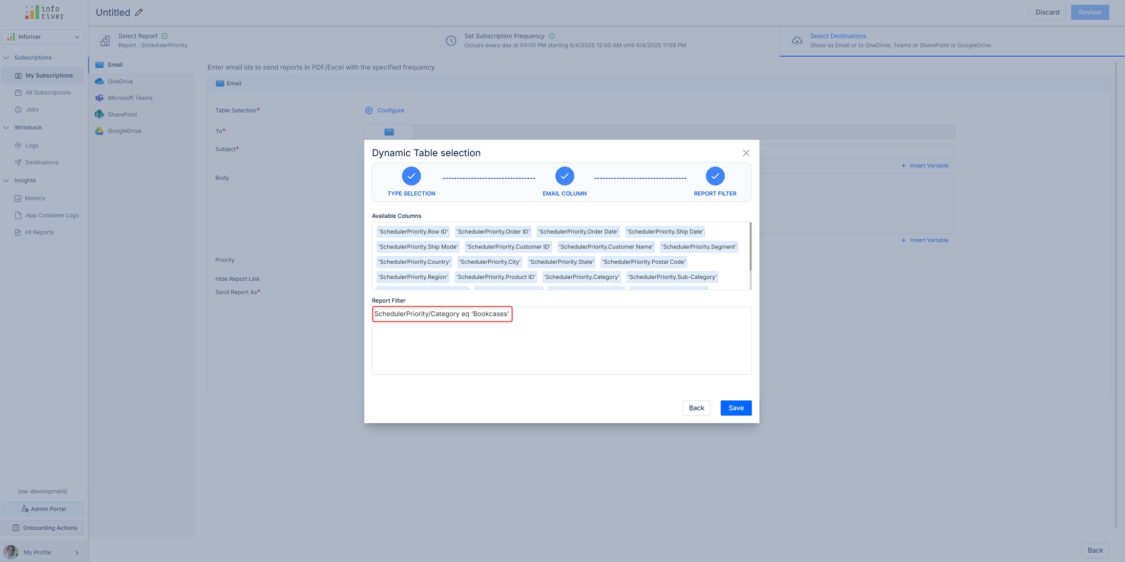Click the Type Selection step checkmark
Viewport: 1125px width, 562px height.
[411, 176]
